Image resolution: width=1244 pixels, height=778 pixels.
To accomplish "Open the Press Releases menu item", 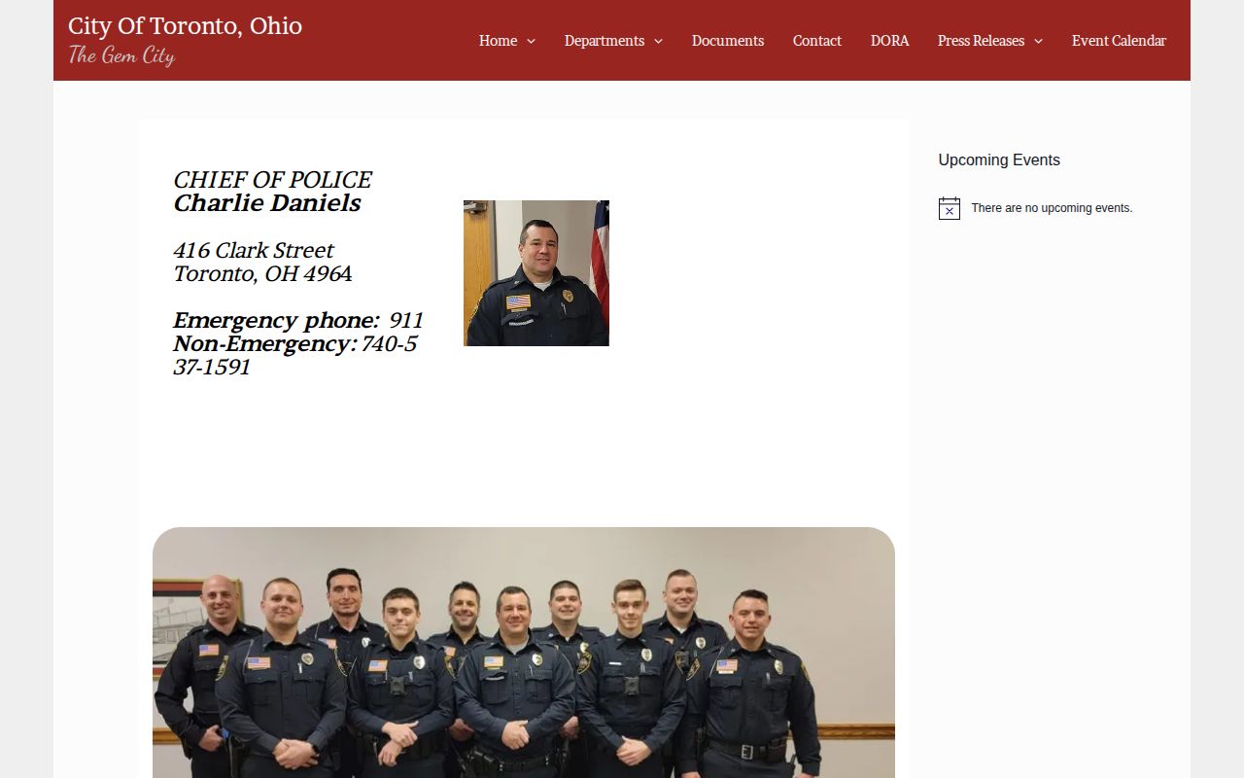I will [x=981, y=41].
